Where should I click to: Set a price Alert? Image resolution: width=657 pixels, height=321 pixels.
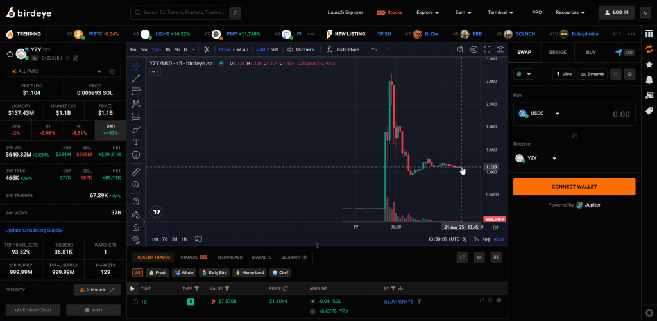coord(94,309)
